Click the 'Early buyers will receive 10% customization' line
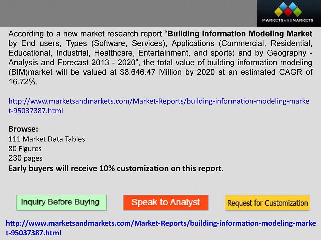The image size is (321, 240). [x=116, y=168]
